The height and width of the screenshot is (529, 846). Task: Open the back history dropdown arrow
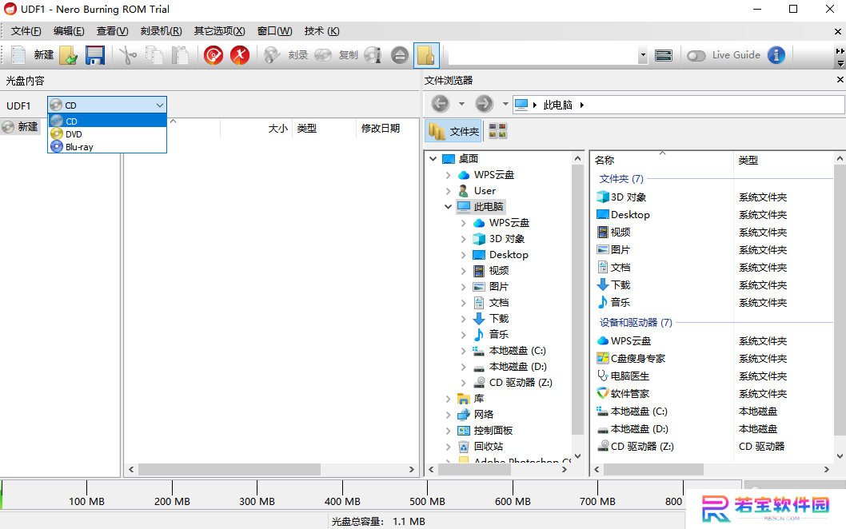coord(461,104)
